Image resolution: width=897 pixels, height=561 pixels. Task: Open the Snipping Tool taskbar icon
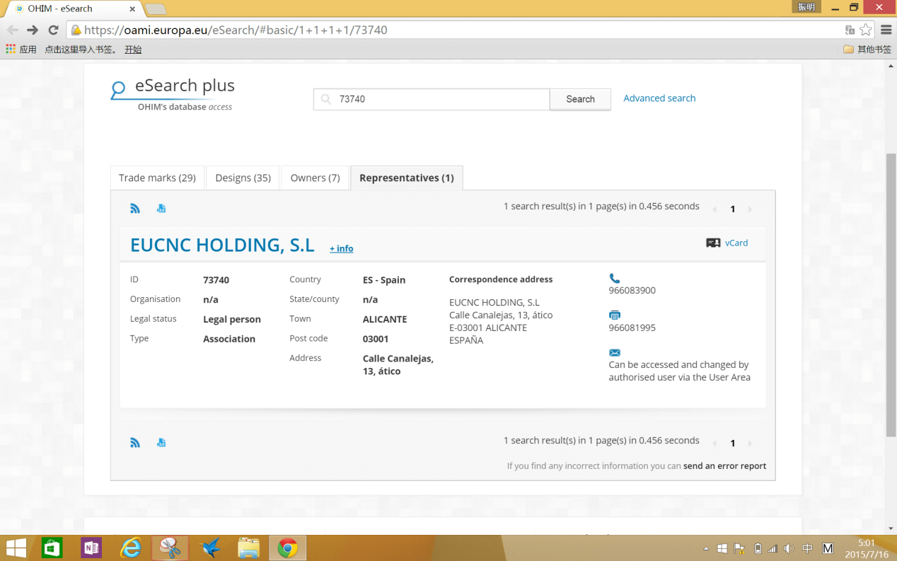tap(170, 548)
